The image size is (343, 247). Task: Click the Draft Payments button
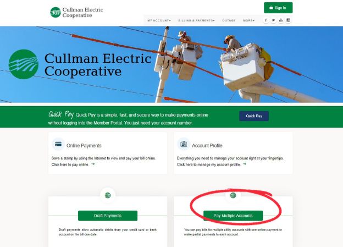coord(108,216)
